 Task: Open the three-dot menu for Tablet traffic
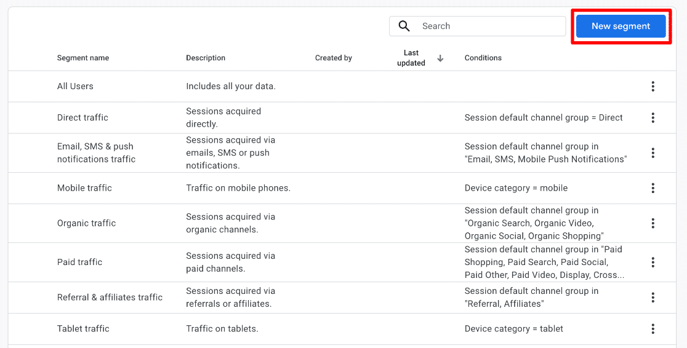[653, 329]
